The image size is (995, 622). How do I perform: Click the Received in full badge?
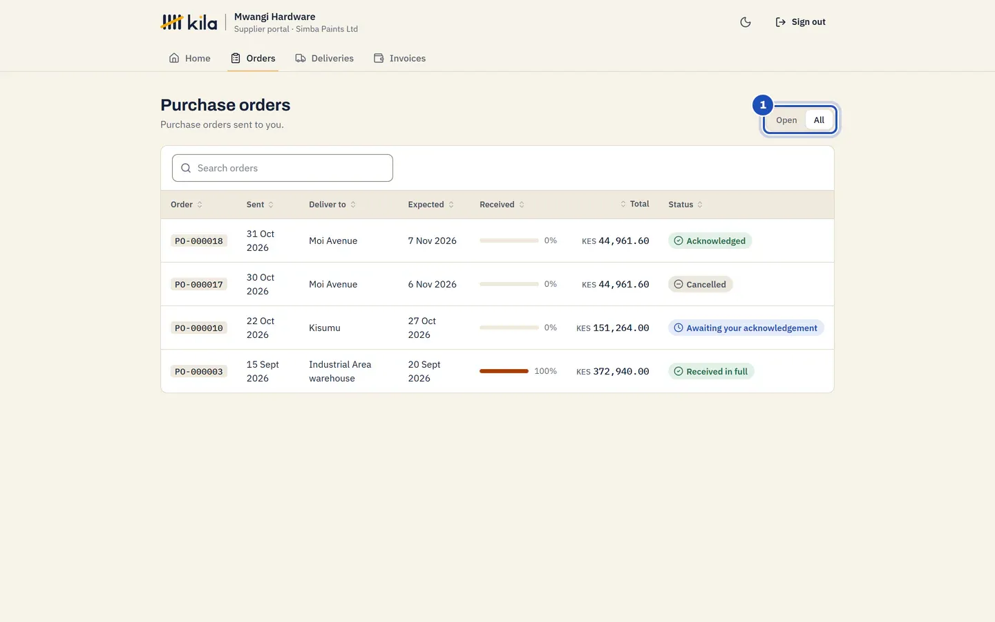[x=711, y=371]
